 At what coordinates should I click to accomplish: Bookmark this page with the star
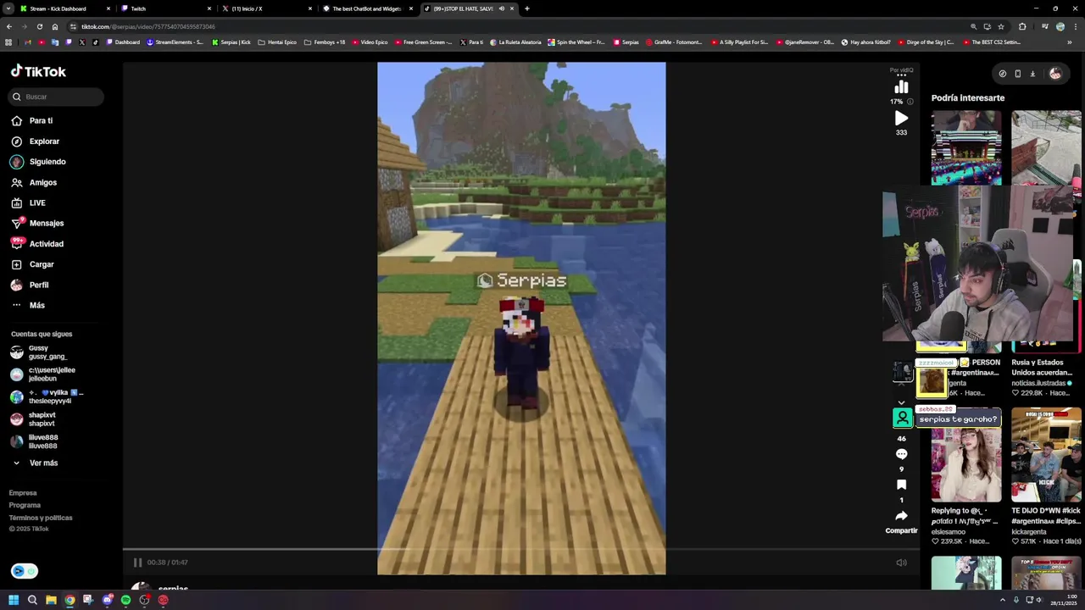pos(1001,26)
